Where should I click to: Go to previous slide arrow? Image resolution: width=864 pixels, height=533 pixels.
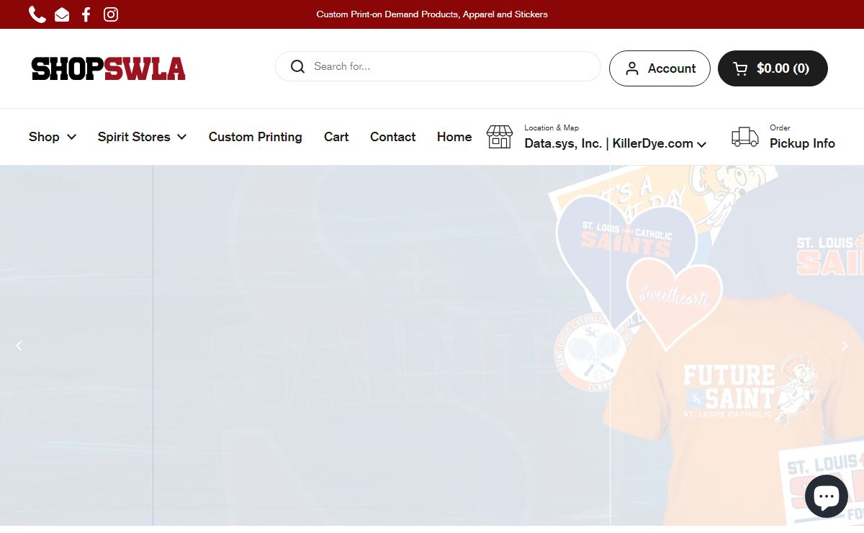[x=19, y=346]
